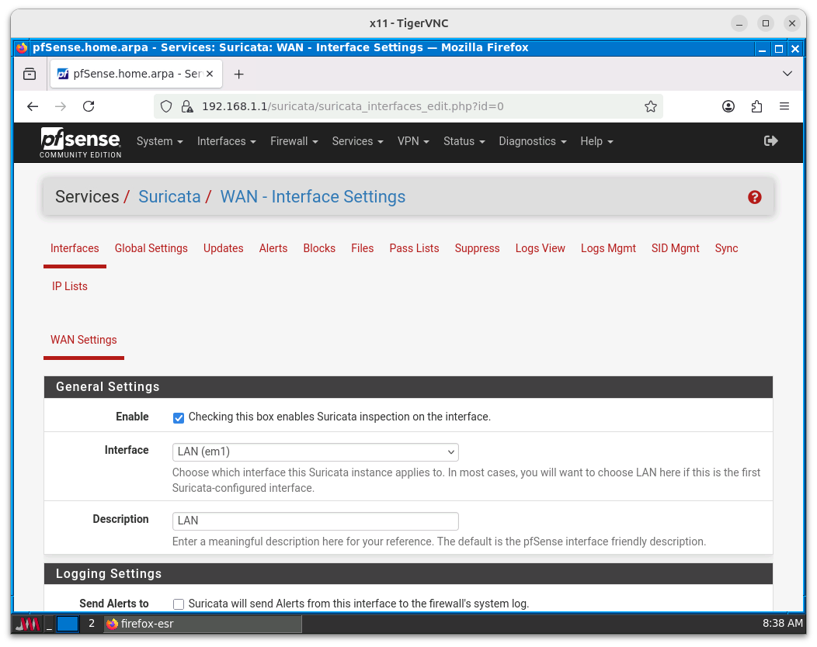817x647 pixels.
Task: Open the Files tab
Action: (362, 249)
